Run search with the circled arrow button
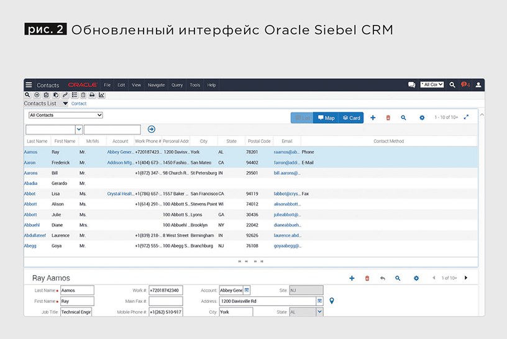 pos(152,129)
